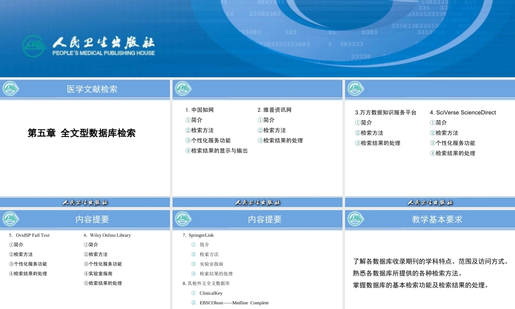This screenshot has width=515, height=309.
Task: Expand the 2. 维普资讯网 outline entry
Action: pos(274,109)
